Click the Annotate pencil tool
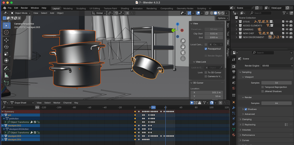This screenshot has height=145, width=294. pos(6,68)
